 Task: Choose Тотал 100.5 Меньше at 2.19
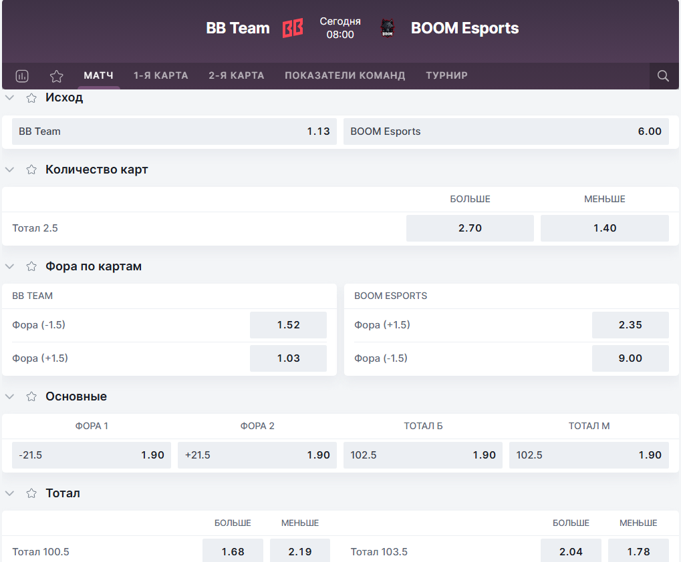pyautogui.click(x=300, y=551)
